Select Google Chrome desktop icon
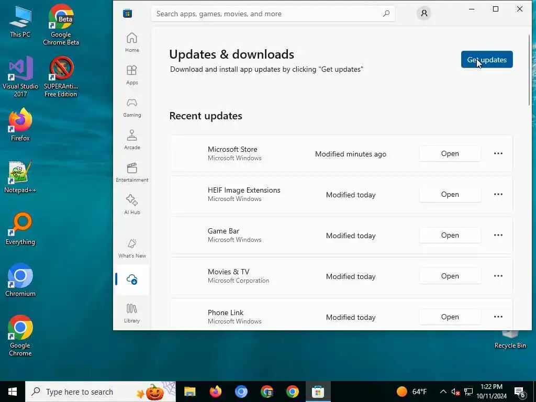 20,336
